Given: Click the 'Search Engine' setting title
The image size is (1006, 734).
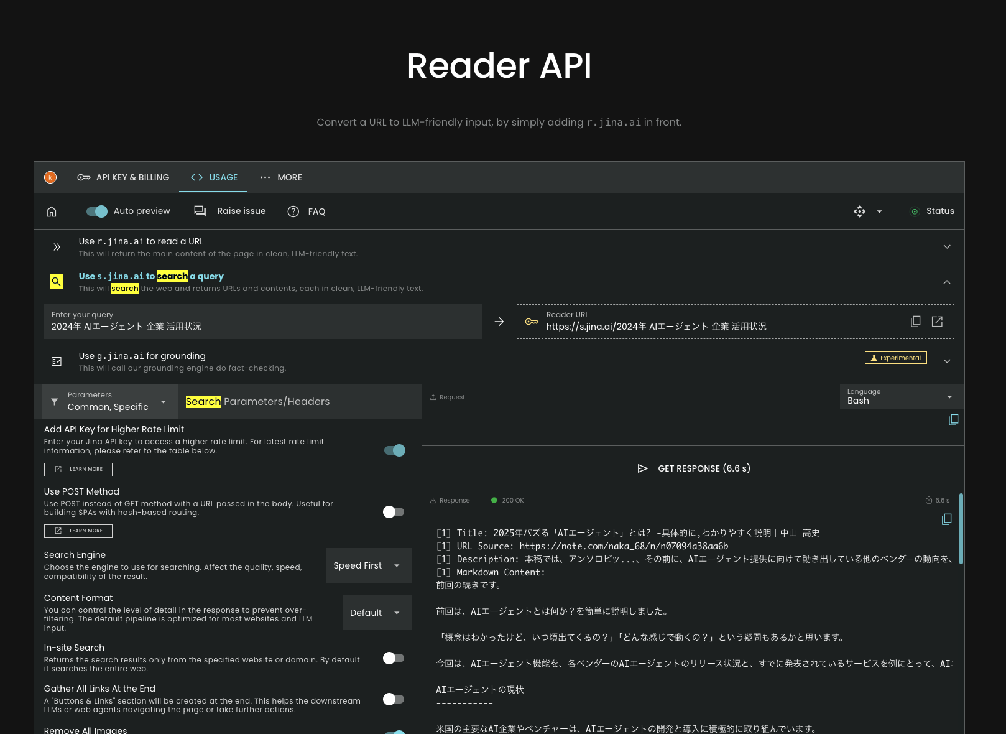Looking at the screenshot, I should [75, 555].
